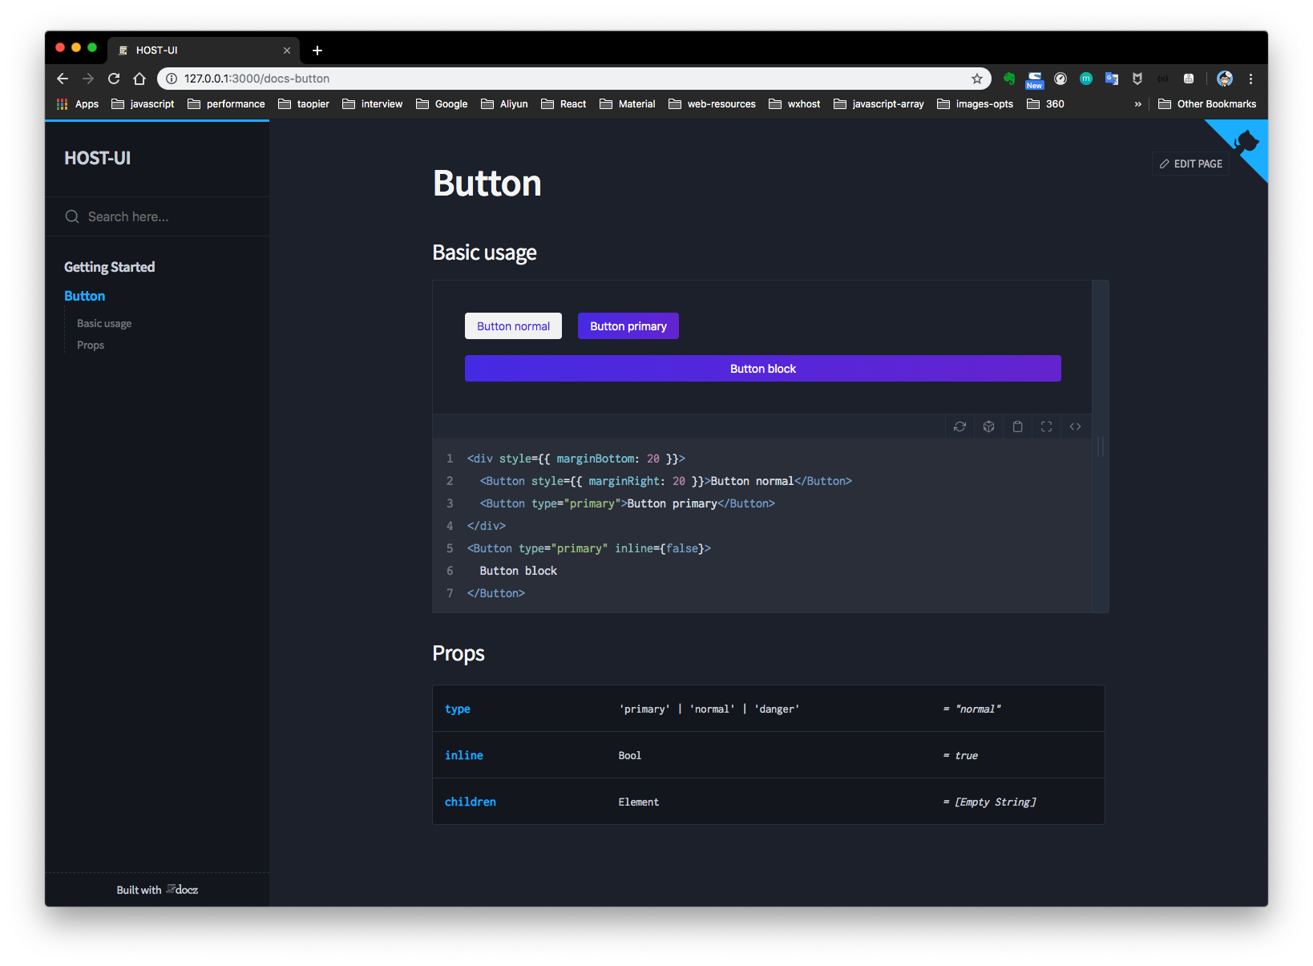Open the interview bookmarks folder
This screenshot has width=1313, height=966.
pyautogui.click(x=373, y=104)
